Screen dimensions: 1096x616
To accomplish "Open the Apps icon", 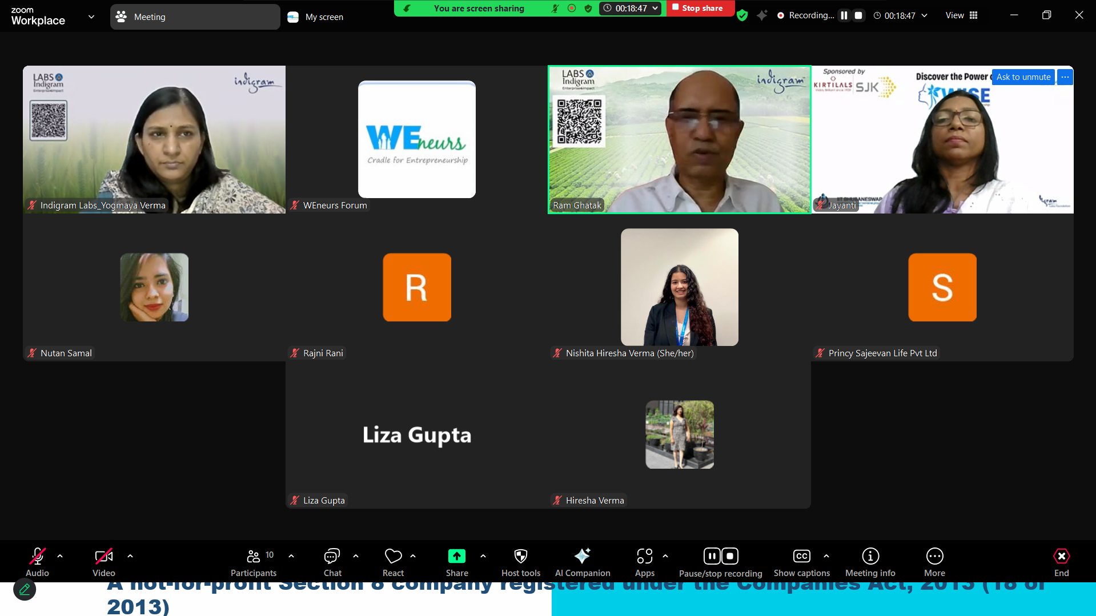I will 644,562.
